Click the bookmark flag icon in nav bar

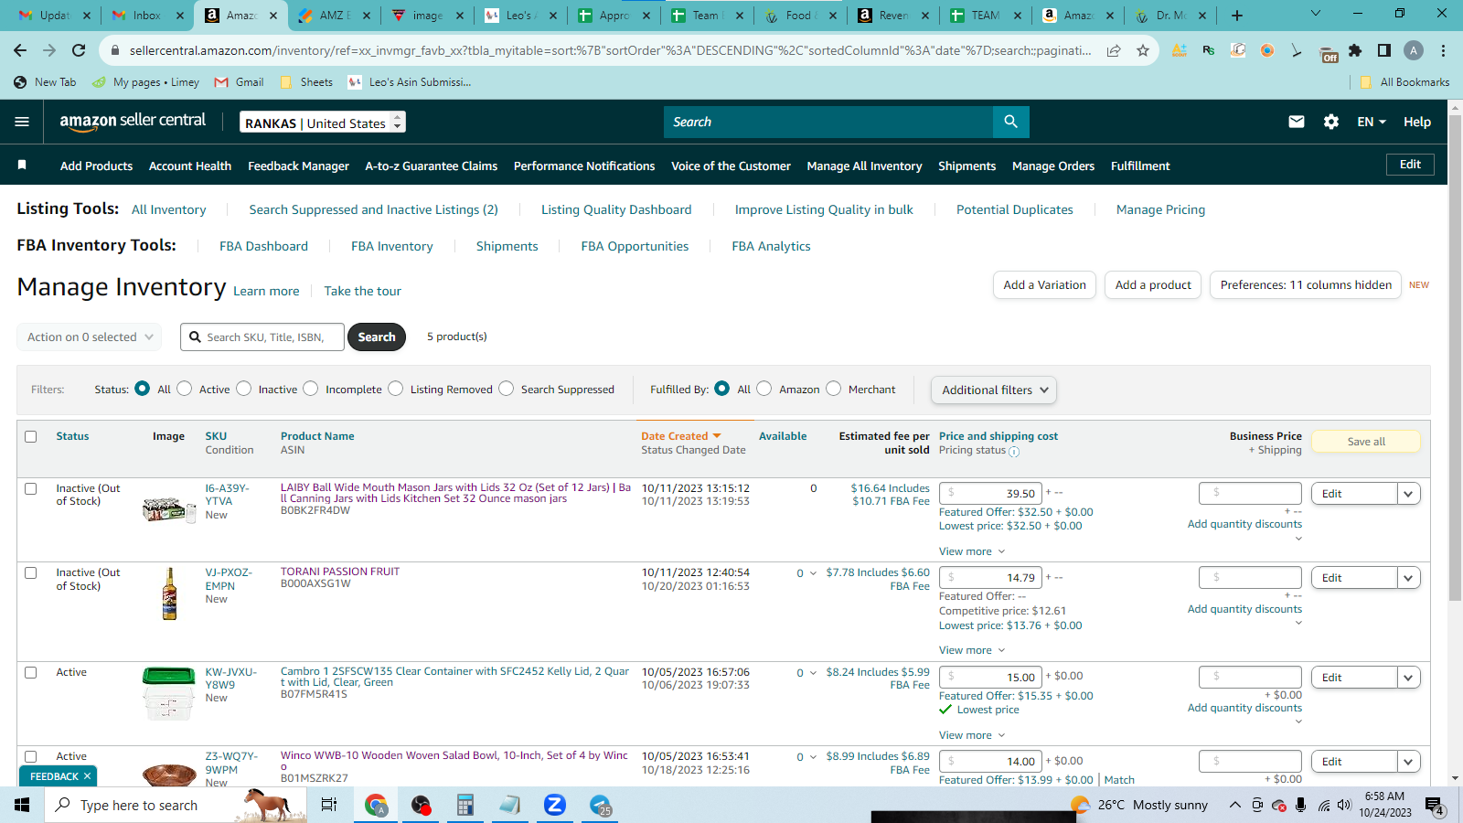point(22,165)
